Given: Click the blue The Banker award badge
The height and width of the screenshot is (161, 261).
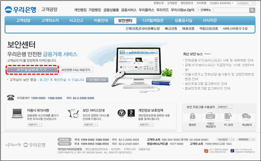Looking at the screenshot, I should [233, 151].
